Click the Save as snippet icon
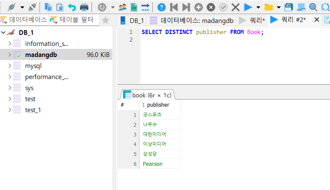Image resolution: width=330 pixels, height=190 pixels. 301,7
